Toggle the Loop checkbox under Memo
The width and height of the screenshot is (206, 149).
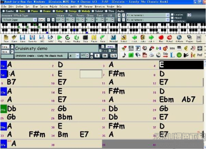tap(100, 51)
